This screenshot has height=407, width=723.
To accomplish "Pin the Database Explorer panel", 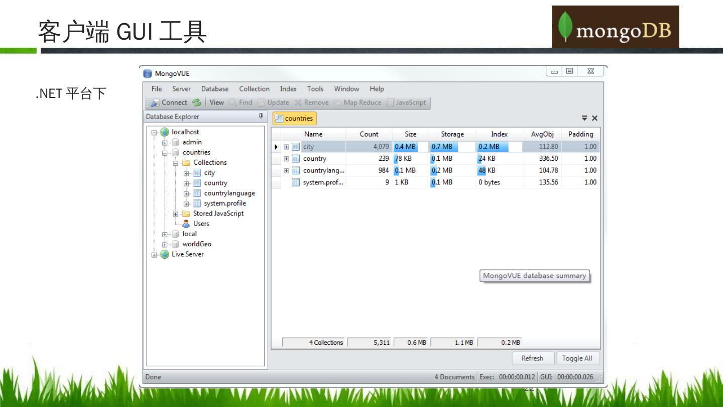I will pos(261,117).
